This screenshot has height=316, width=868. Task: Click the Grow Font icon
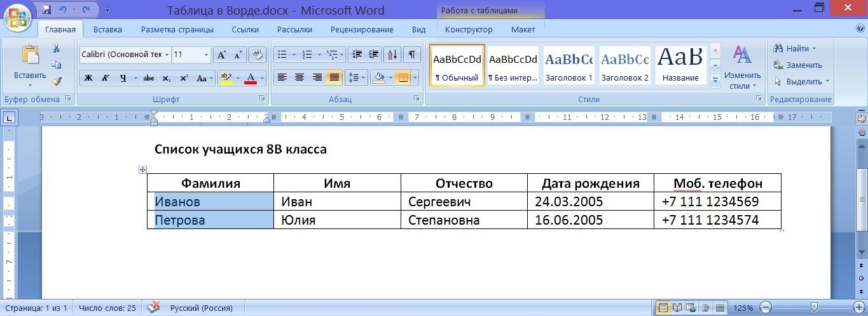pyautogui.click(x=222, y=55)
